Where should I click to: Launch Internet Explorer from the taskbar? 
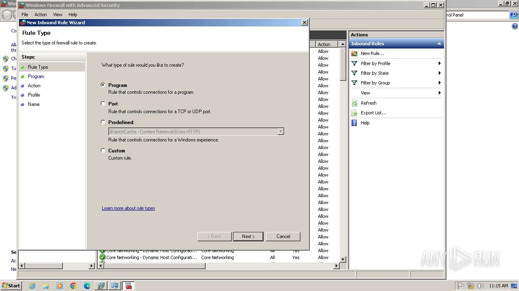(x=32, y=286)
